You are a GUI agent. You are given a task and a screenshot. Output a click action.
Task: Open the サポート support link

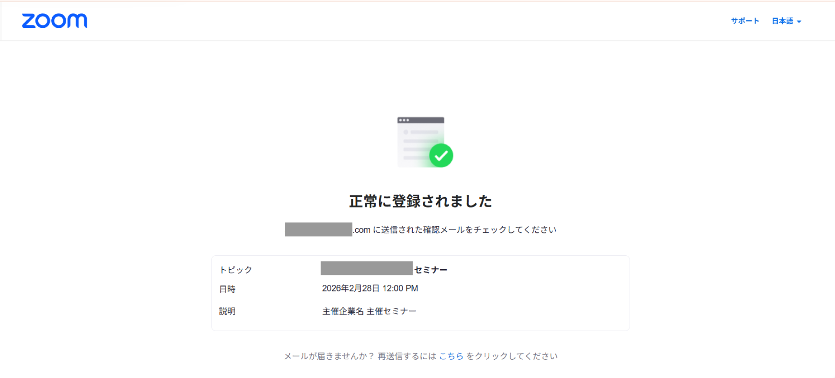tap(745, 21)
